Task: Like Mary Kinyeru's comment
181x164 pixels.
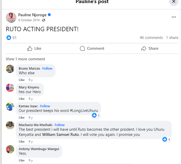Action: (x=22, y=99)
